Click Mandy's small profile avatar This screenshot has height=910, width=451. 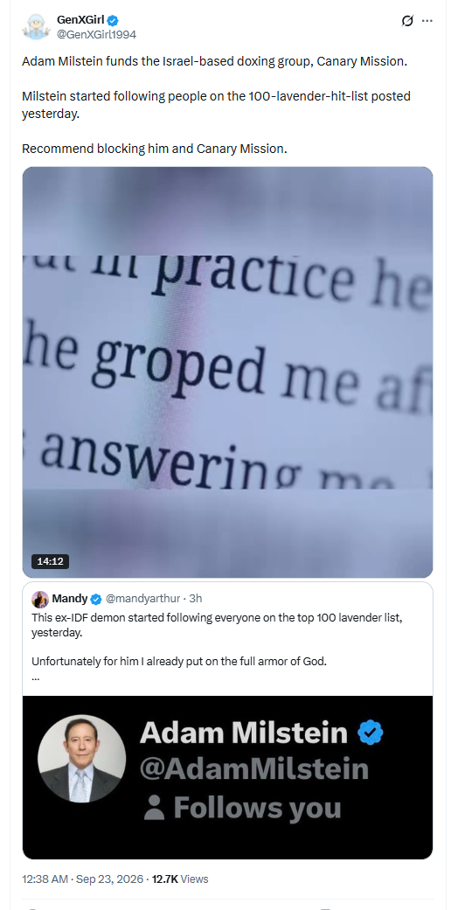40,599
